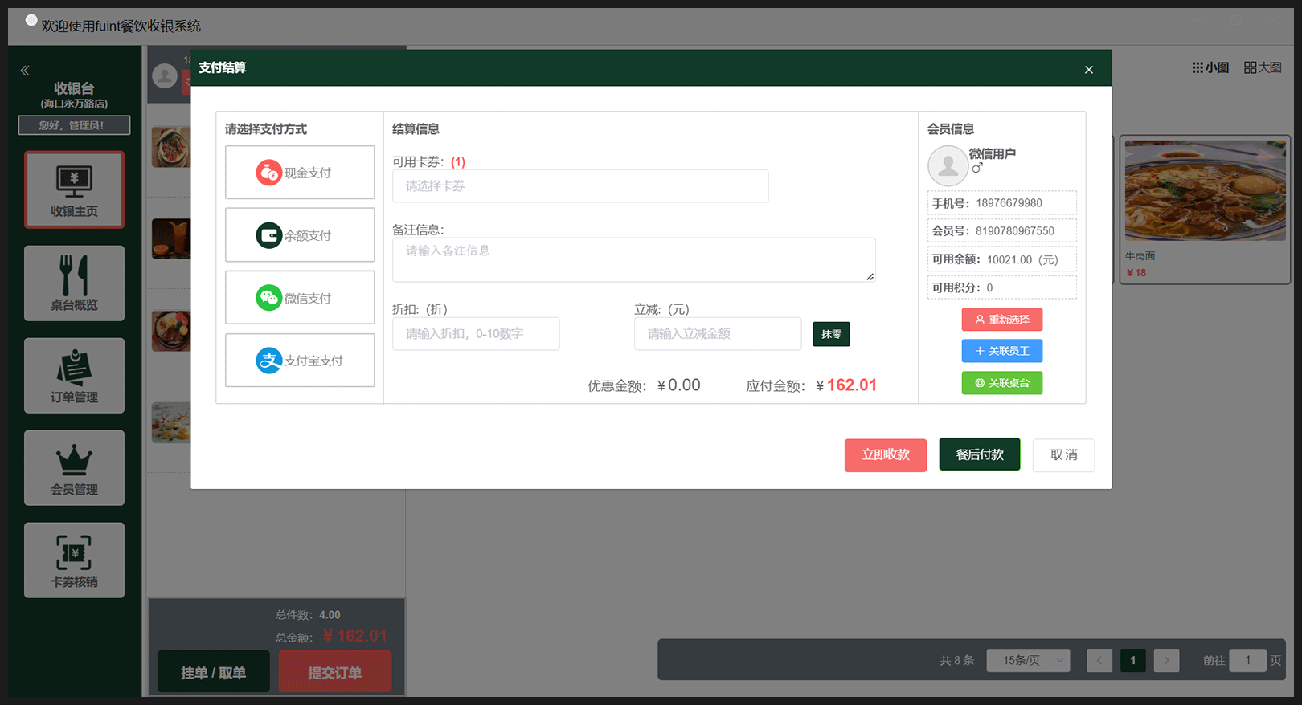Collapse the sidebar with the double-chevron icon
The height and width of the screenshot is (705, 1302).
pyautogui.click(x=25, y=71)
